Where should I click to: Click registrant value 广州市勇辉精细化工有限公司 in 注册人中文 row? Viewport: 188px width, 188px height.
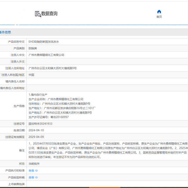pos(46,55)
